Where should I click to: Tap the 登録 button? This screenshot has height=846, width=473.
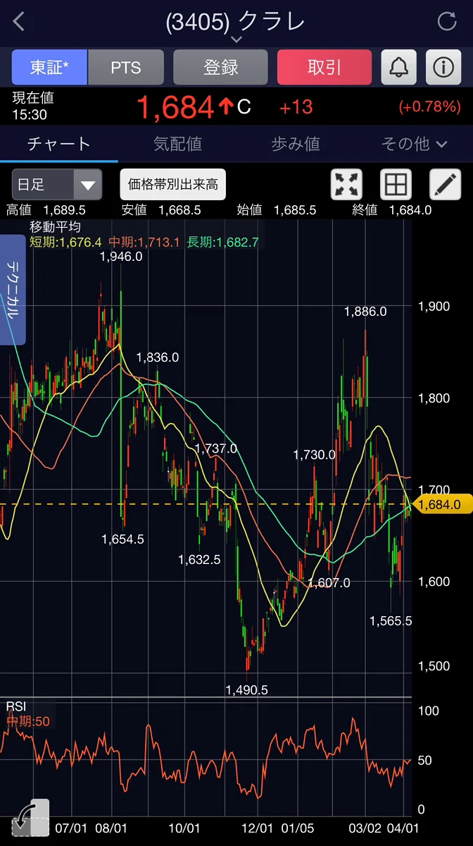(221, 68)
